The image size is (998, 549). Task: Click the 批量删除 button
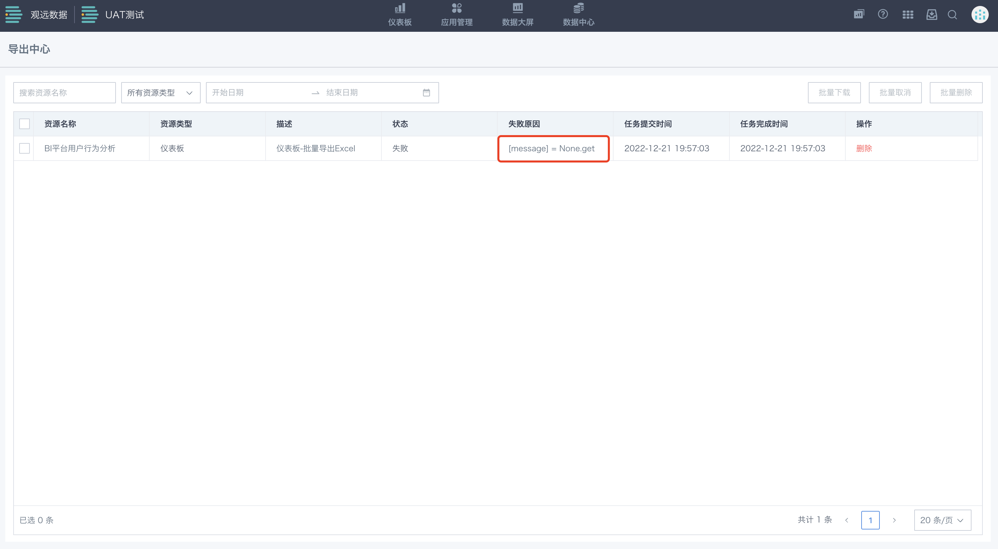(x=956, y=93)
